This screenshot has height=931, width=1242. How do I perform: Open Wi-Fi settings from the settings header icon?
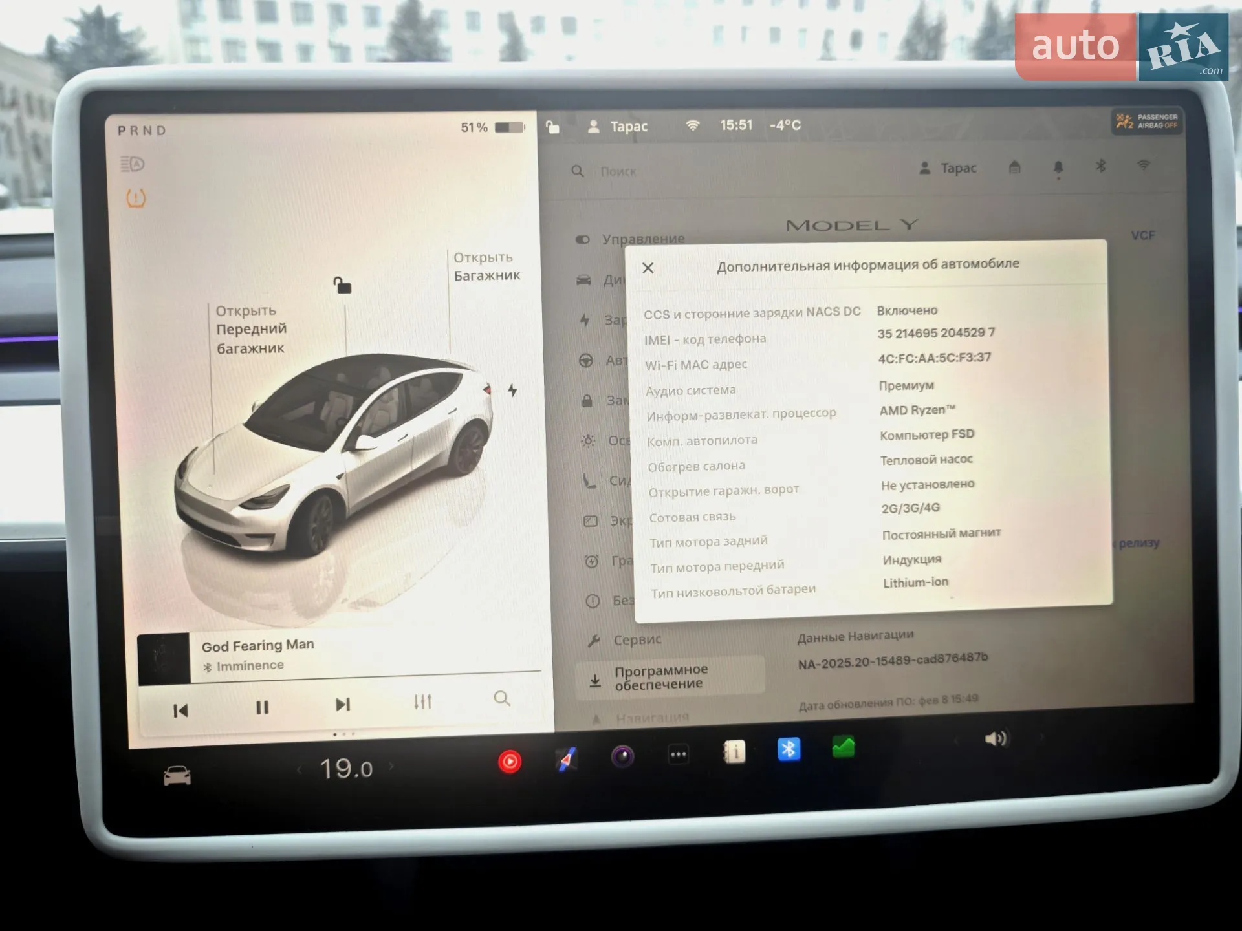[x=1144, y=166]
